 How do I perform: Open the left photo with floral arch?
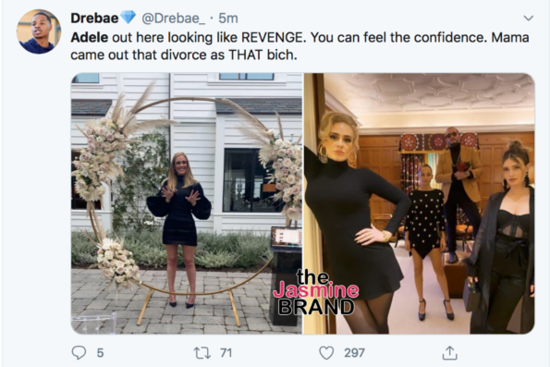(187, 203)
